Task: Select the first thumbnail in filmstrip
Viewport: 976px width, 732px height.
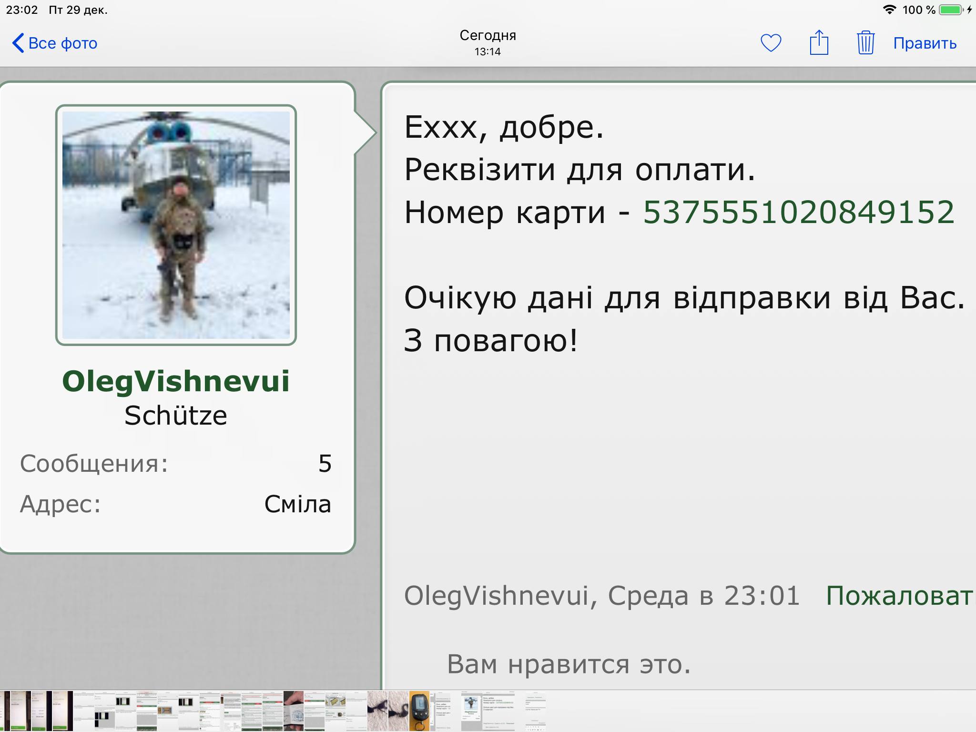Action: point(5,711)
